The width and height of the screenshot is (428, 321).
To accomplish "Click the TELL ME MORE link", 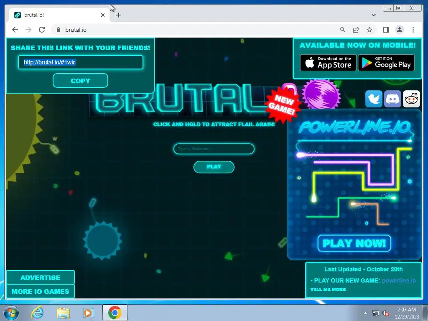I will 328,289.
